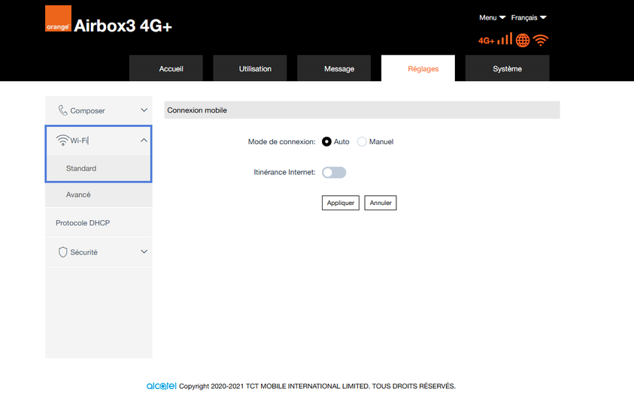
Task: Open the Système tab
Action: coord(508,68)
